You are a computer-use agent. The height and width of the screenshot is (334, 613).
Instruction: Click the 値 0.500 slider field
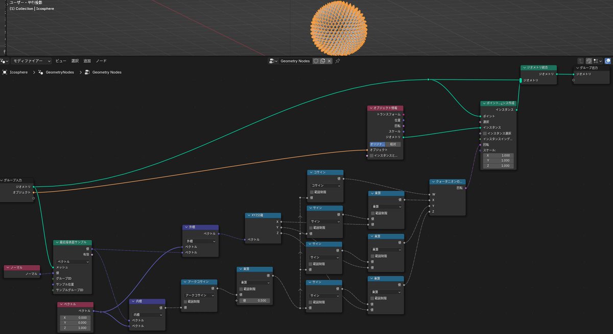[x=254, y=301]
